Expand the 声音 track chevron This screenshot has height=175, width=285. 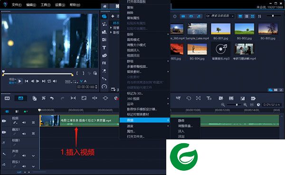(x=33, y=156)
